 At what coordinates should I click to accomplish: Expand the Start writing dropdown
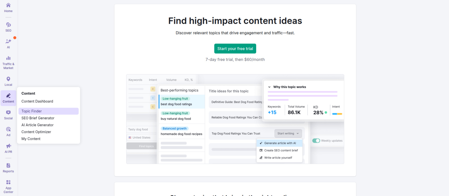(x=288, y=133)
